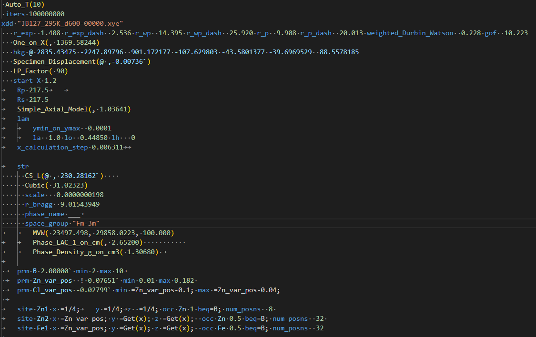Click the x_calculation_step value 0.006311
The image size is (536, 337).
[x=107, y=148]
